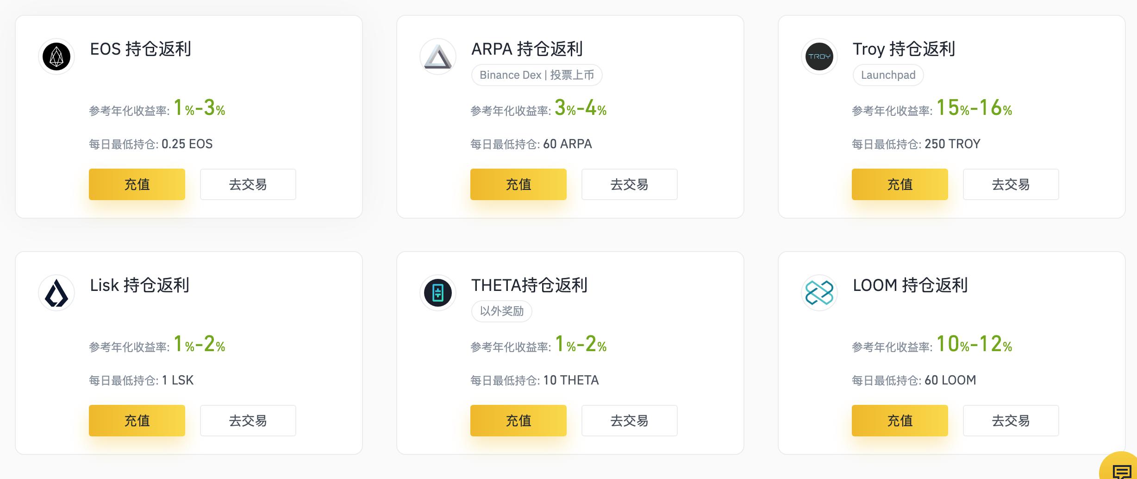Screen dimensions: 1137x479
Task: Click the Launchpad tag under Troy
Action: click(x=888, y=75)
